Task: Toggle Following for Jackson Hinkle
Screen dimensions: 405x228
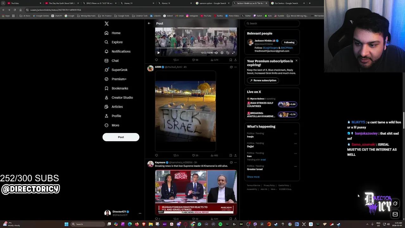Action: pos(289,42)
